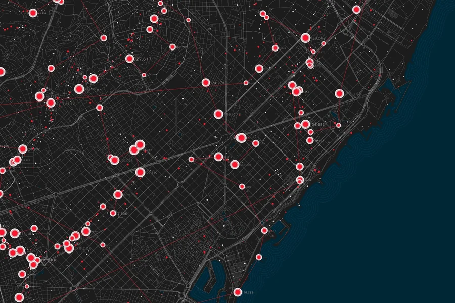
Task: Click the marker half cut off at left edge
Action: (x=2, y=72)
